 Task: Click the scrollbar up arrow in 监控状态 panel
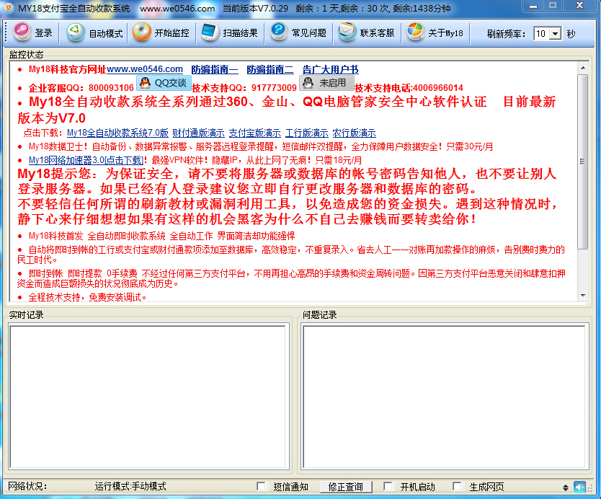point(582,68)
